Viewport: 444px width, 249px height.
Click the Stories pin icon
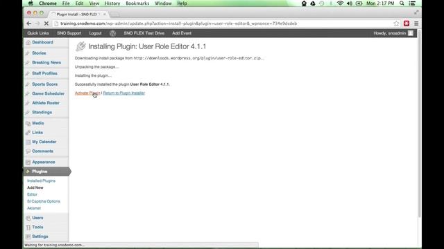click(x=28, y=53)
